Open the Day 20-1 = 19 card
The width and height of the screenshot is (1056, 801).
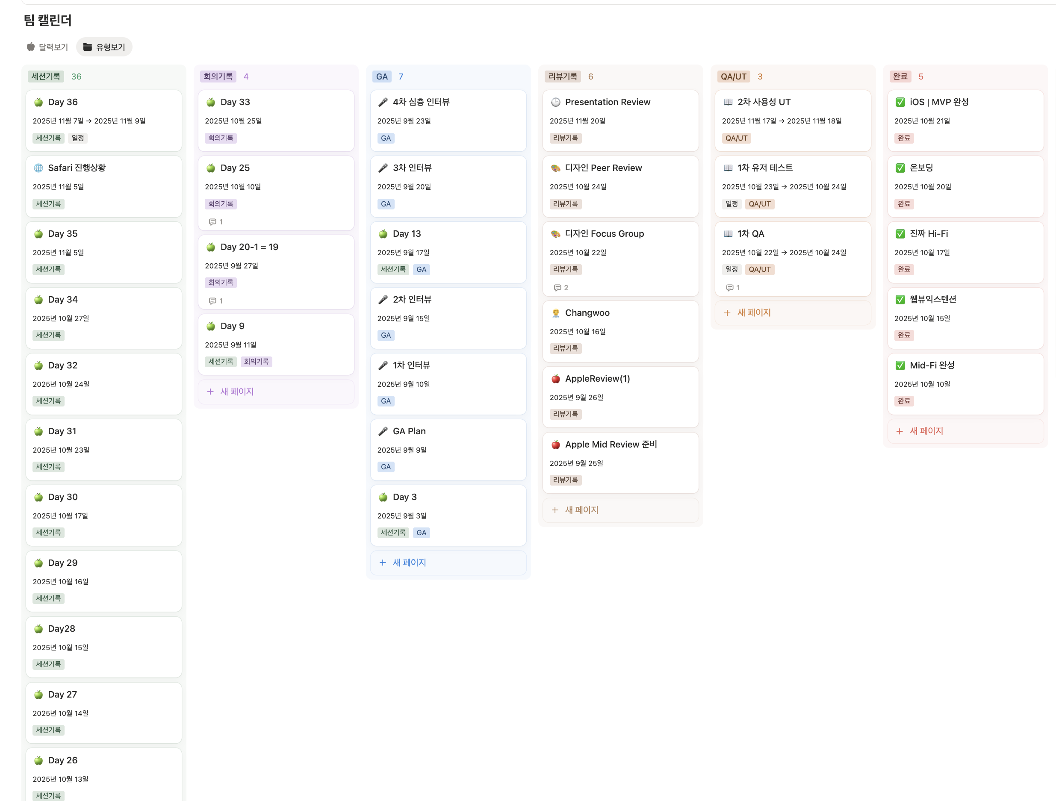click(249, 247)
